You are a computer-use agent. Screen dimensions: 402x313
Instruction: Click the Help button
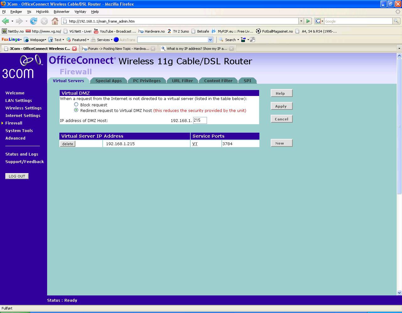[281, 93]
